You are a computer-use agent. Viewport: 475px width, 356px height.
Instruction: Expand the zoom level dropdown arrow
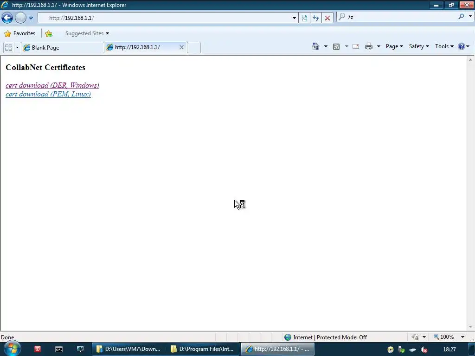(462, 337)
